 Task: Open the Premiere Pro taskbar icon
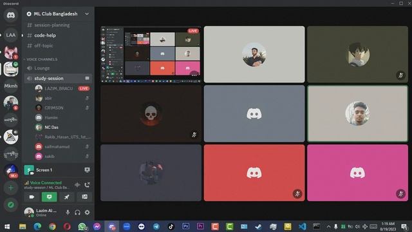[x=200, y=226]
